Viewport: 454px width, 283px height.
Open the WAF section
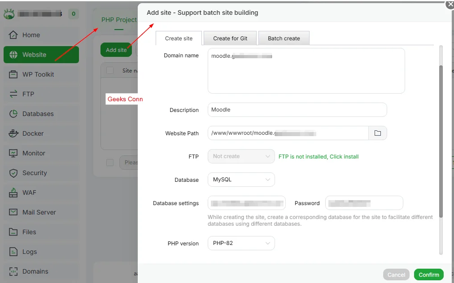click(29, 193)
